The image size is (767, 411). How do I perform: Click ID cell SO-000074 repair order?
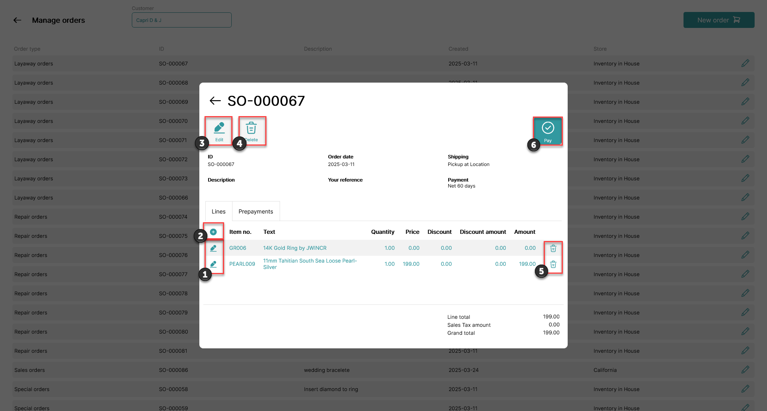173,217
